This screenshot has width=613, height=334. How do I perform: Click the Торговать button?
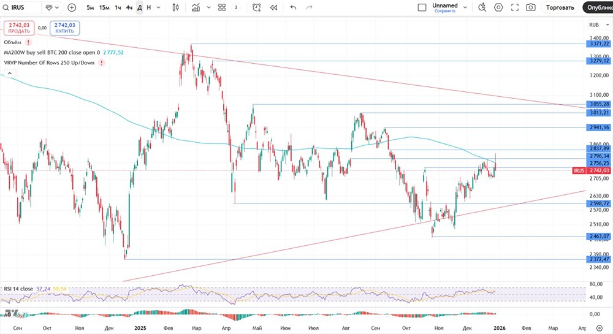[560, 7]
